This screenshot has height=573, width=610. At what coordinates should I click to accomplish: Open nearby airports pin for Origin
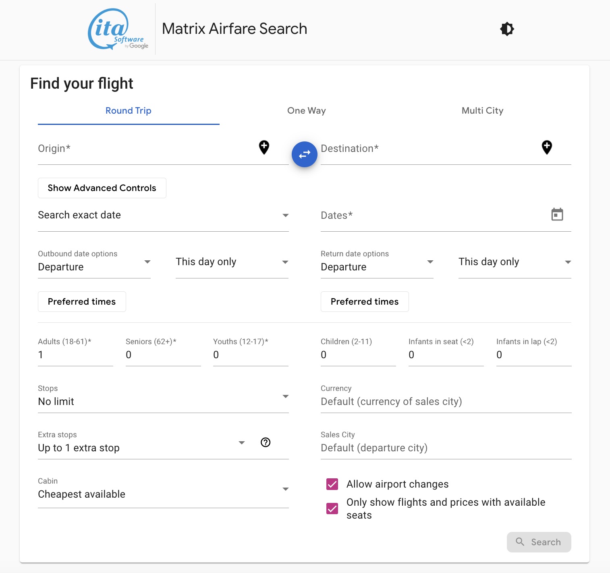[x=264, y=147]
